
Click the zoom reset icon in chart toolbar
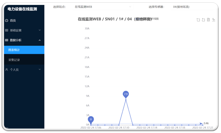pos(203,20)
